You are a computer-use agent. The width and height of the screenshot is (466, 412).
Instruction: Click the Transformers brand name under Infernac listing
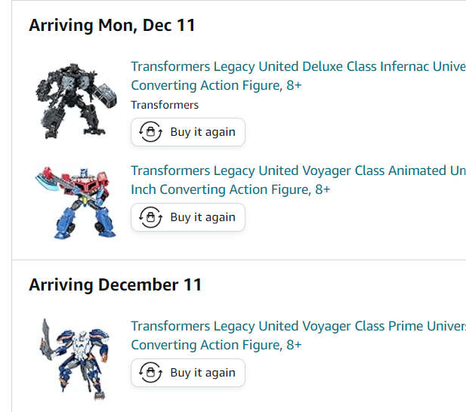coord(165,105)
